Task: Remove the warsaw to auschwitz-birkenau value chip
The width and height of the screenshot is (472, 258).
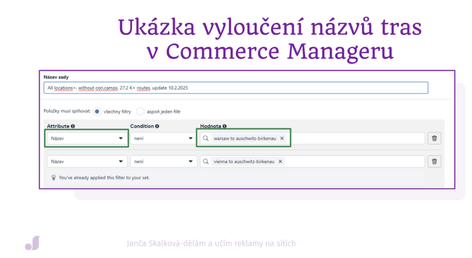Action: click(x=282, y=138)
